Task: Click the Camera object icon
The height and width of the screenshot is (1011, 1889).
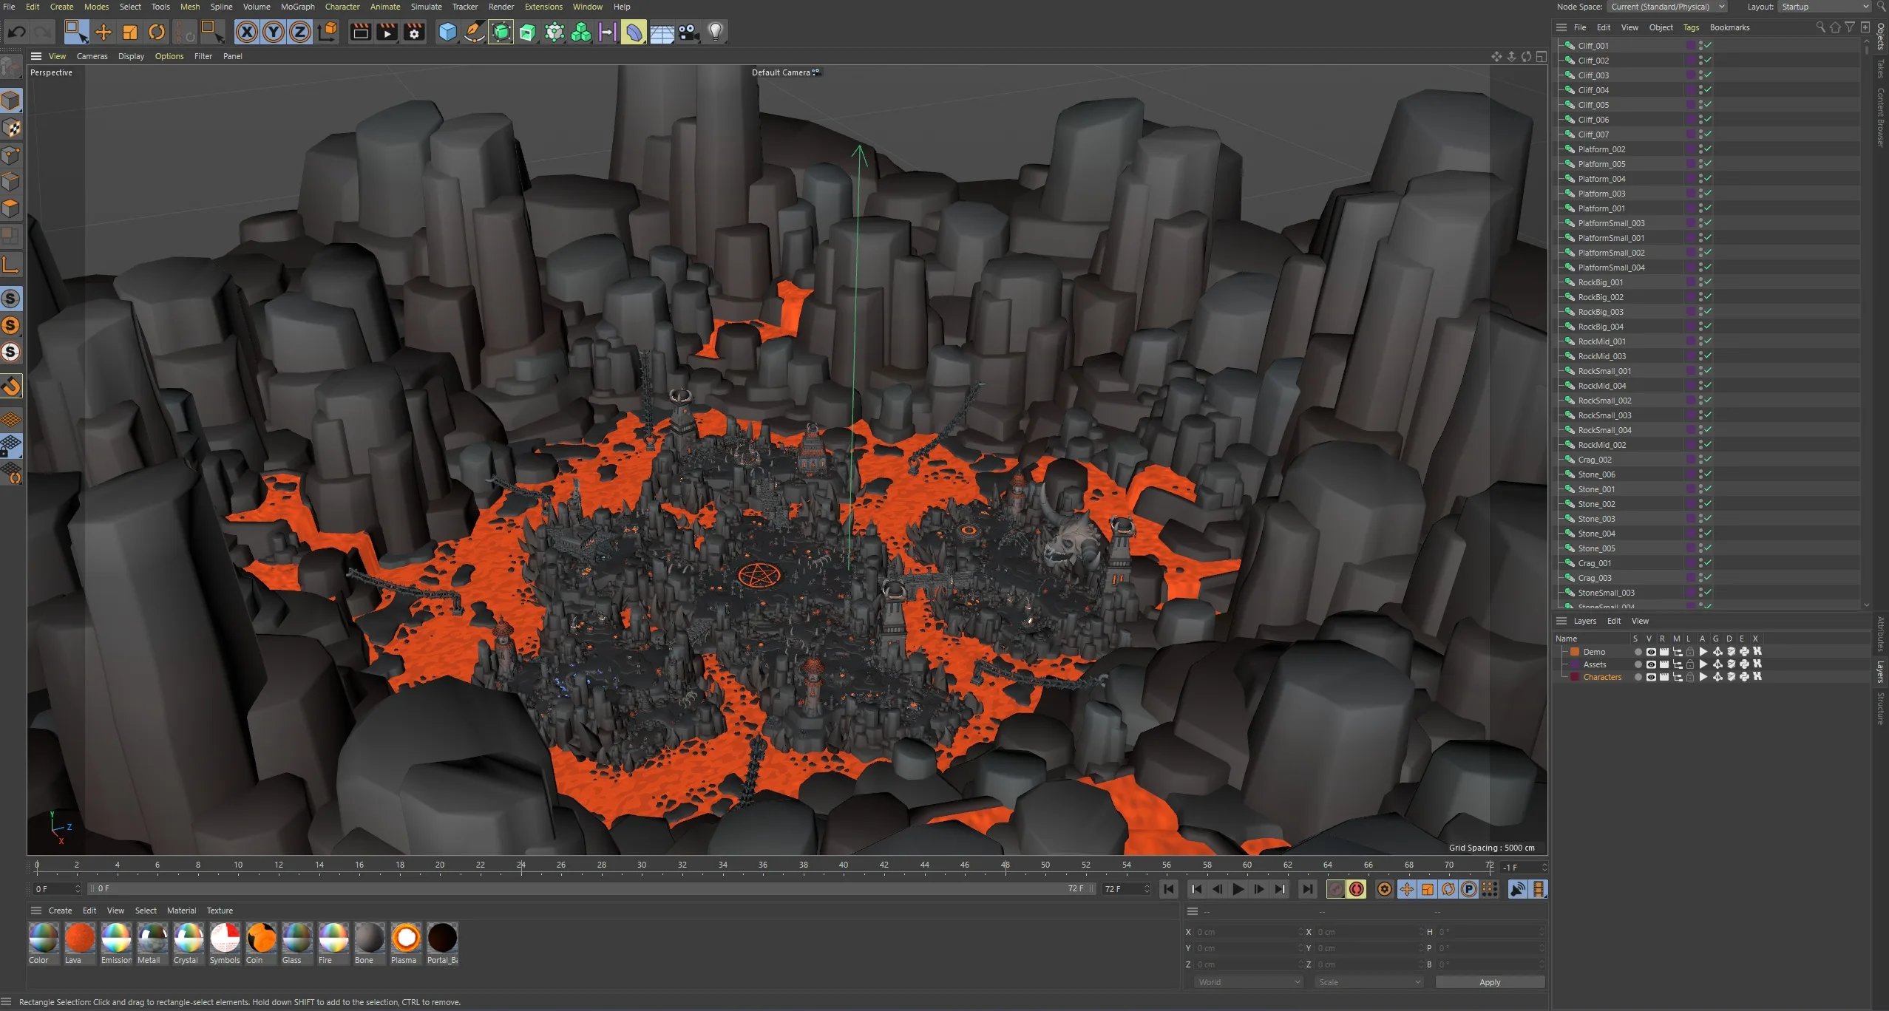Action: (x=688, y=32)
